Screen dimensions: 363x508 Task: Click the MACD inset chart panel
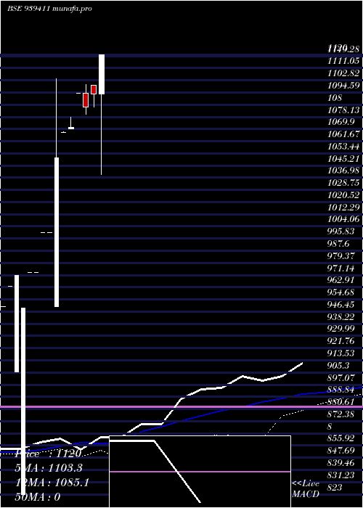(x=200, y=472)
